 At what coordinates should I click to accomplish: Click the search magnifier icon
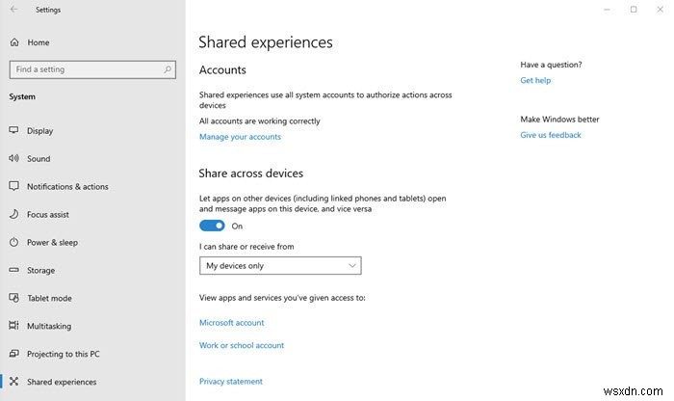tap(168, 69)
